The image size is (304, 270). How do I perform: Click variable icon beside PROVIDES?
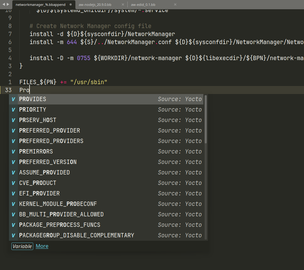tap(13, 99)
